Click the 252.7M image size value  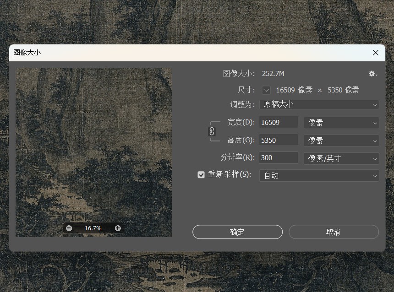[x=273, y=74]
